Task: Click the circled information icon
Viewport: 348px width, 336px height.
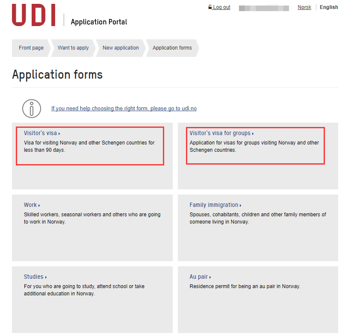Action: [x=32, y=109]
